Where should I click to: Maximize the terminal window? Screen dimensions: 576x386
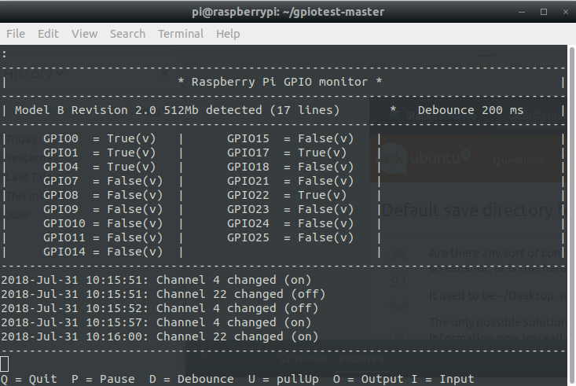click(x=544, y=12)
